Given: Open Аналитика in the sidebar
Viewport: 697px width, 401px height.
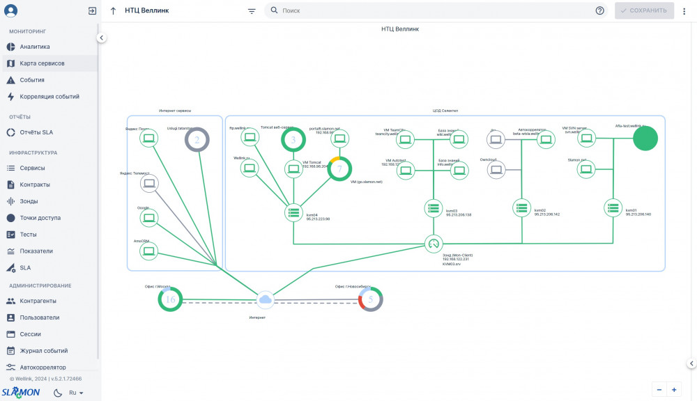Looking at the screenshot, I should coord(35,47).
